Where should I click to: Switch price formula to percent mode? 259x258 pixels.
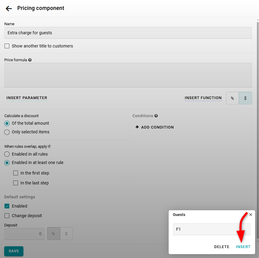232,98
